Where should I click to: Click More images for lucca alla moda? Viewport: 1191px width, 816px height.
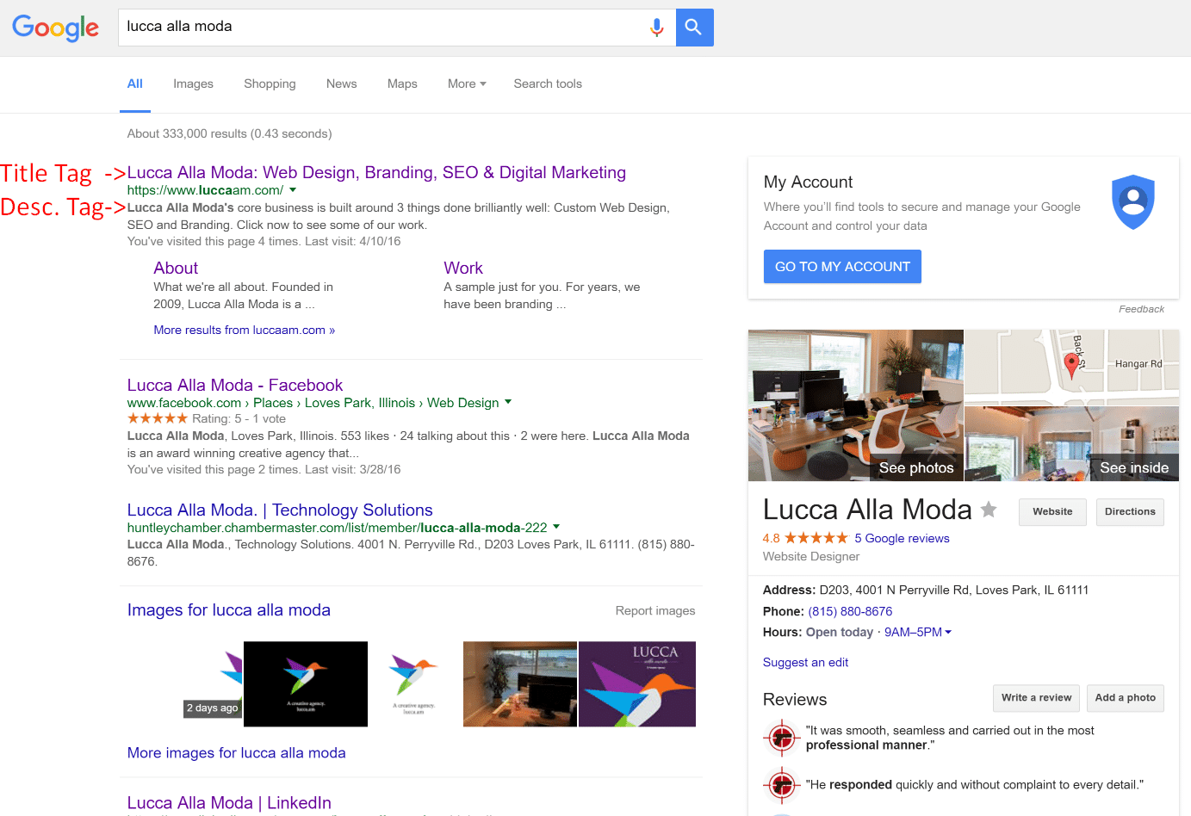click(x=237, y=752)
